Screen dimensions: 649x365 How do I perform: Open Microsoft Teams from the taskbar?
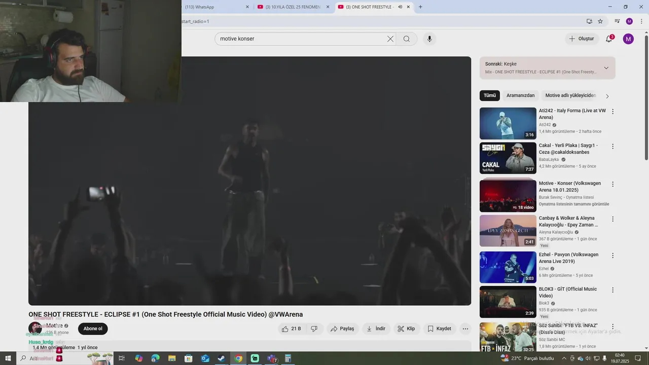tap(271, 358)
